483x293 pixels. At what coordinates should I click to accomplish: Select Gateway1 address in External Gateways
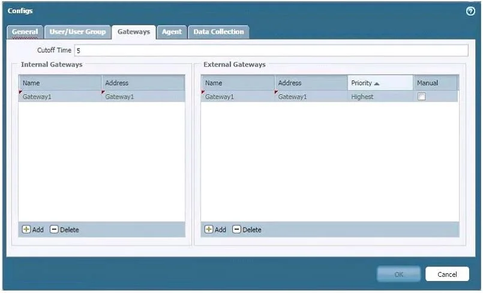tap(292, 97)
